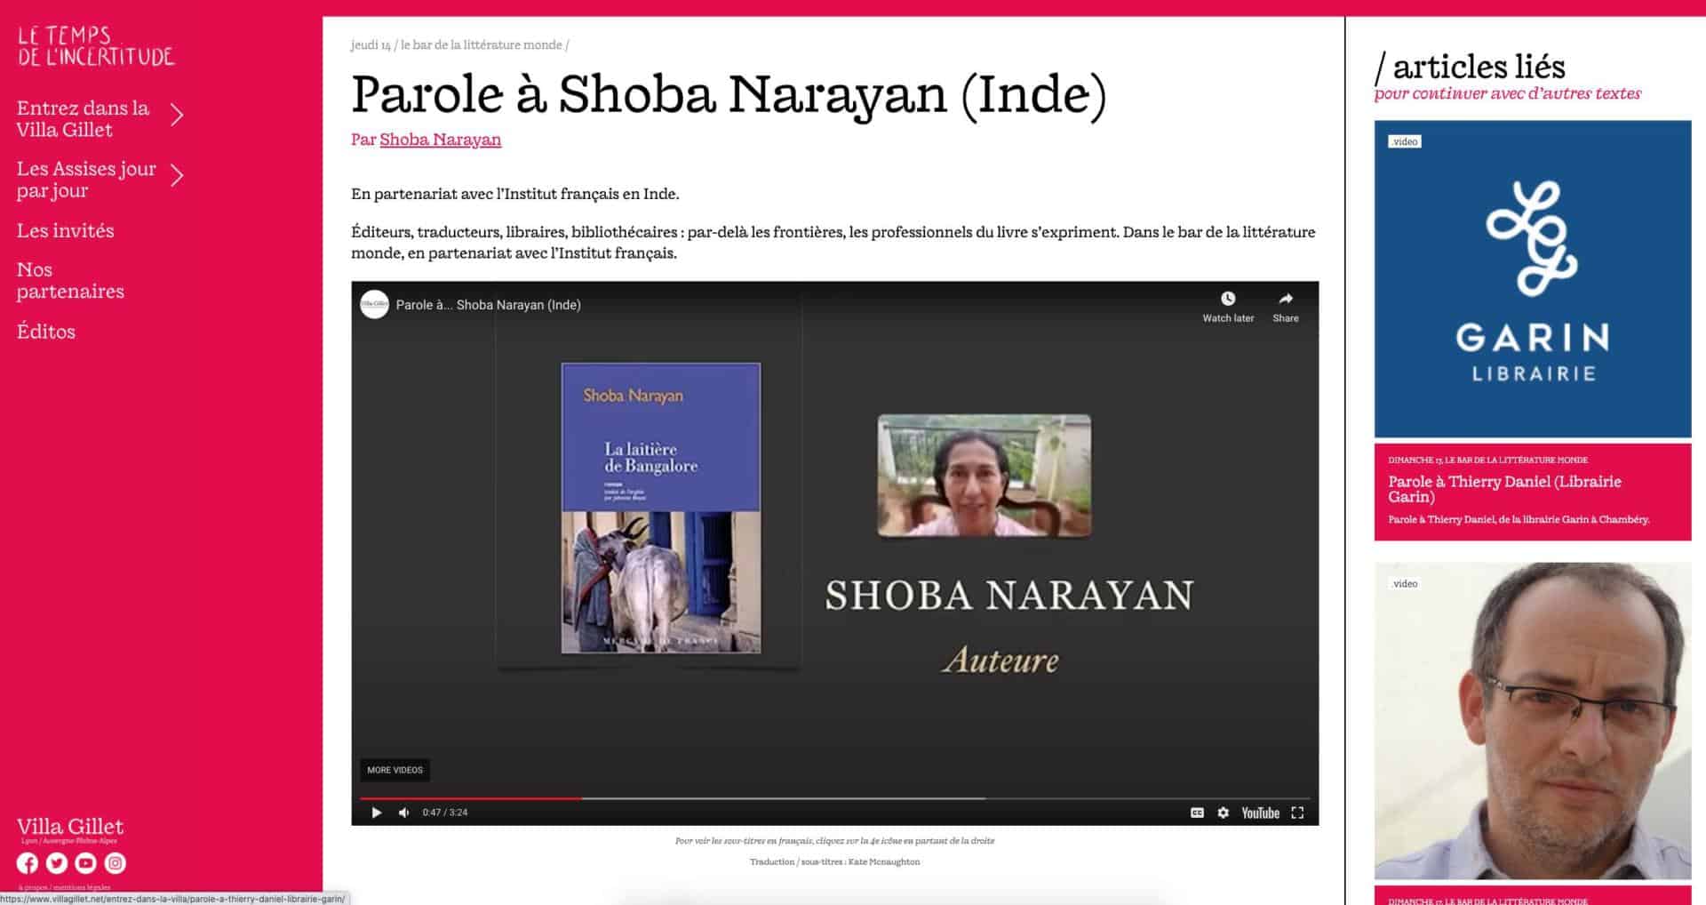Go to "Nos partenaires" page
This screenshot has width=1706, height=905.
click(x=70, y=281)
